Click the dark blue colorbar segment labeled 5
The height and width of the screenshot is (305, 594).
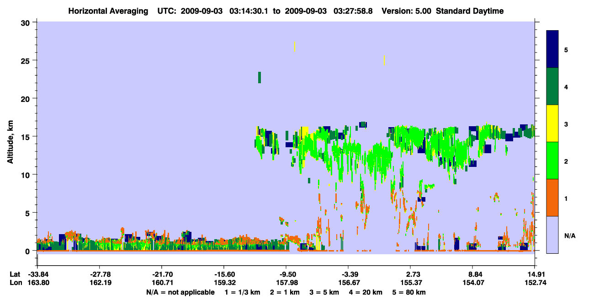point(552,49)
